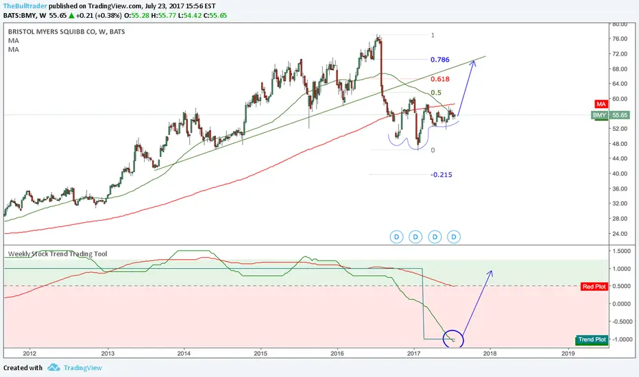This screenshot has width=639, height=377.
Task: Click the 72.00 price axis value
Action: (x=620, y=53)
